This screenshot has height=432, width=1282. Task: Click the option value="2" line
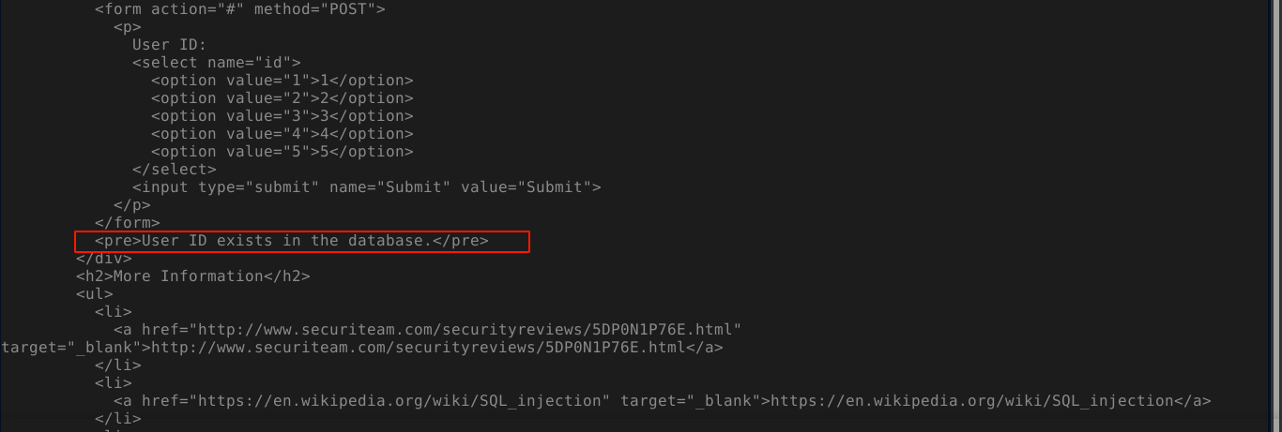coord(282,98)
